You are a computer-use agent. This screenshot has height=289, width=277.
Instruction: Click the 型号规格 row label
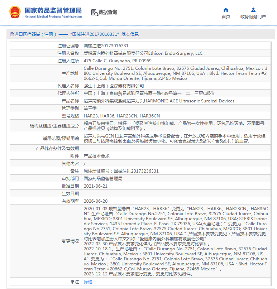click(70, 116)
